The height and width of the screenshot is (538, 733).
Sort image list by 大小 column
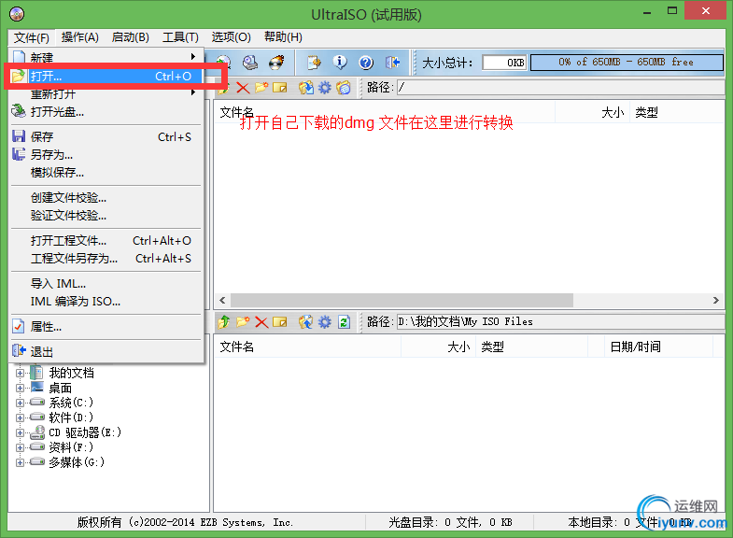coord(592,112)
